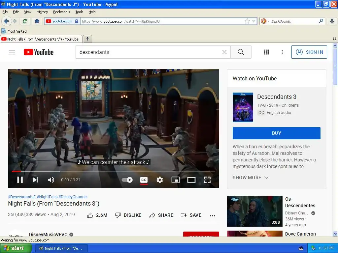The width and height of the screenshot is (338, 253).
Task: Open the Bookmarks menu
Action: tap(62, 12)
